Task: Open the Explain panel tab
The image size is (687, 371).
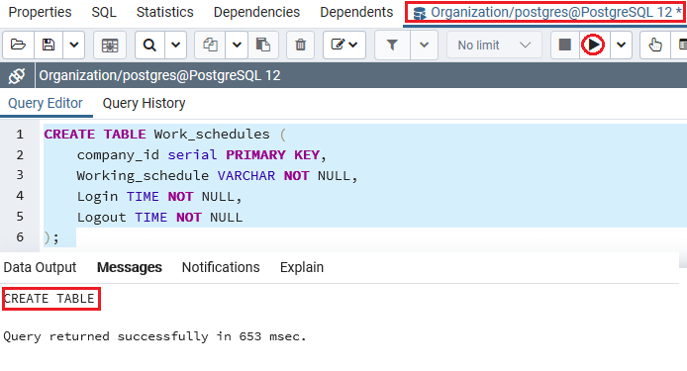Action: click(302, 267)
